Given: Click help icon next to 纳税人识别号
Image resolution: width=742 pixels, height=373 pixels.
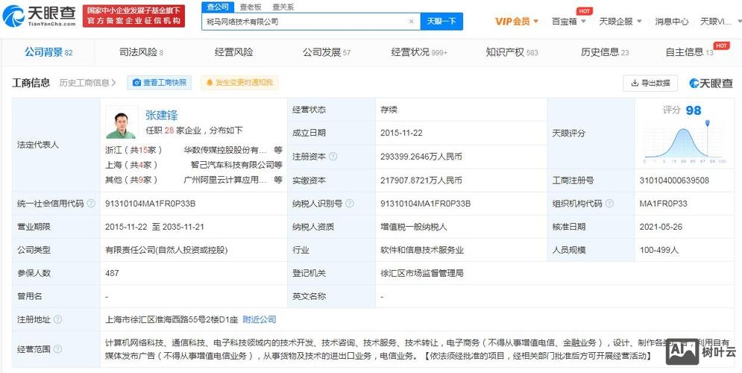Looking at the screenshot, I should click(349, 204).
